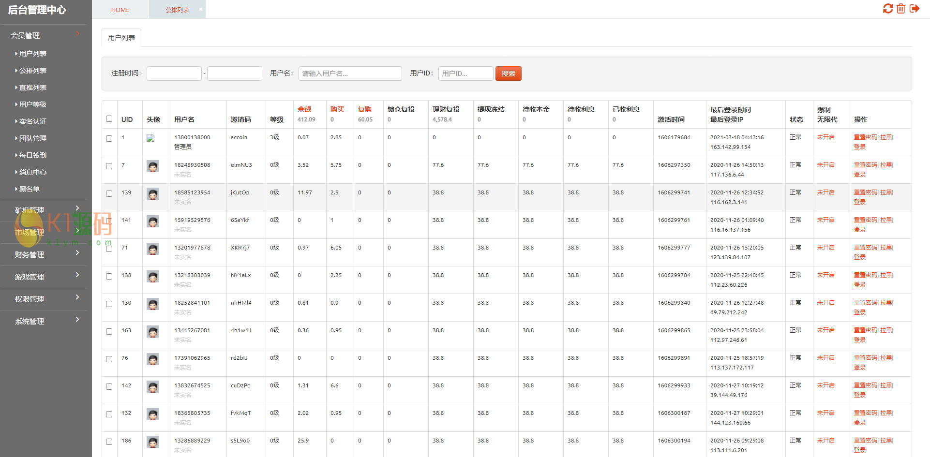Click the logout exit icon
Image resolution: width=930 pixels, height=457 pixels.
(x=915, y=9)
